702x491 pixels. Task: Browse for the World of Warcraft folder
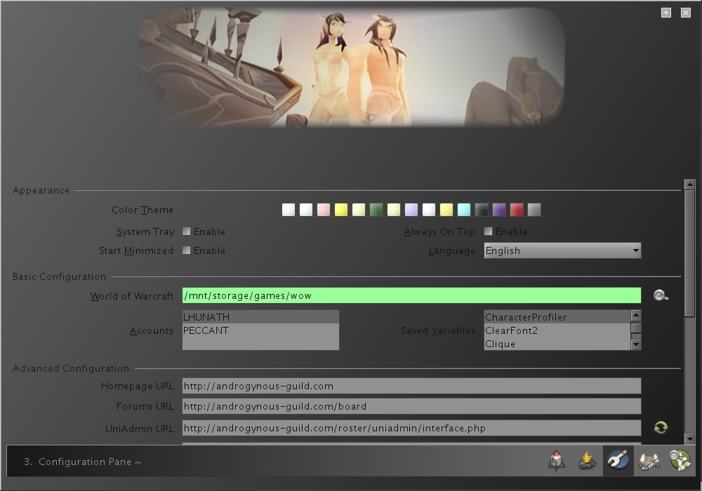tap(661, 295)
